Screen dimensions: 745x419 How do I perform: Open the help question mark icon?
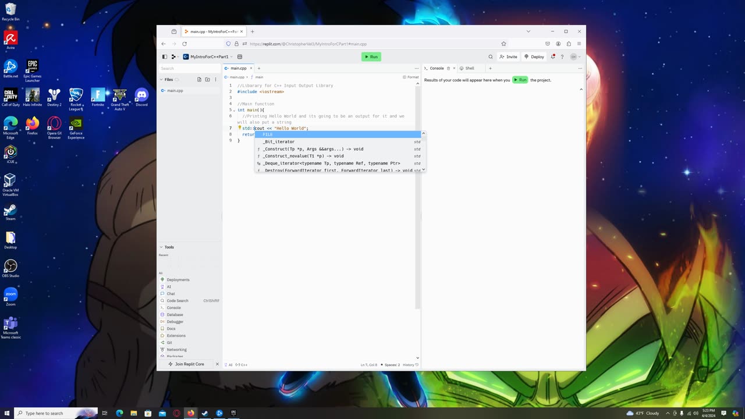click(x=562, y=56)
